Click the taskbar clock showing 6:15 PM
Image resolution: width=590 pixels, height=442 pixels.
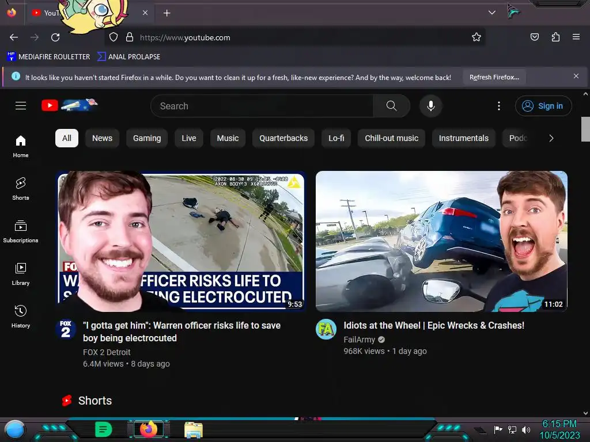tap(559, 429)
